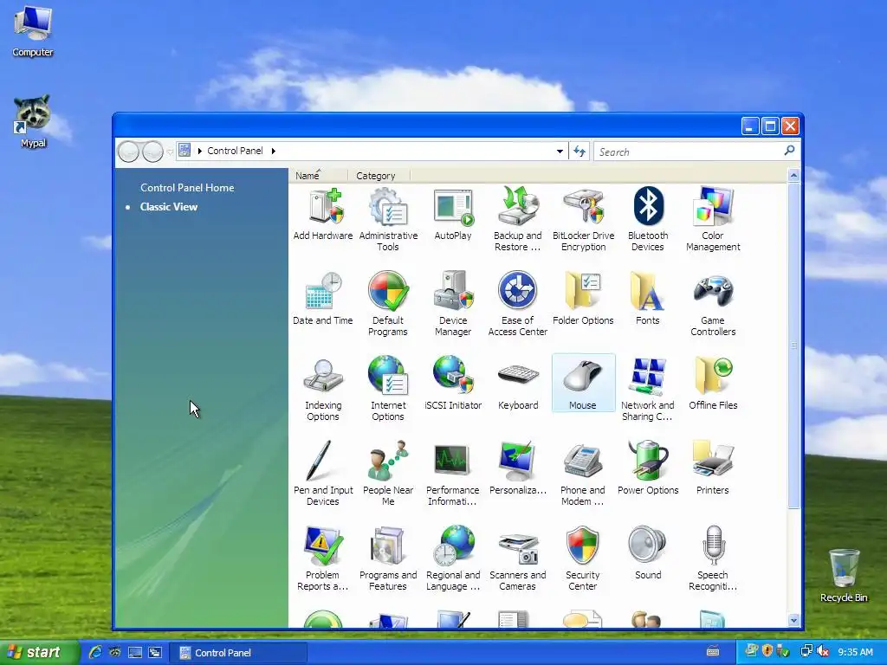
Task: Expand root breadcrumb arrow before Control Panel
Action: pyautogui.click(x=200, y=151)
